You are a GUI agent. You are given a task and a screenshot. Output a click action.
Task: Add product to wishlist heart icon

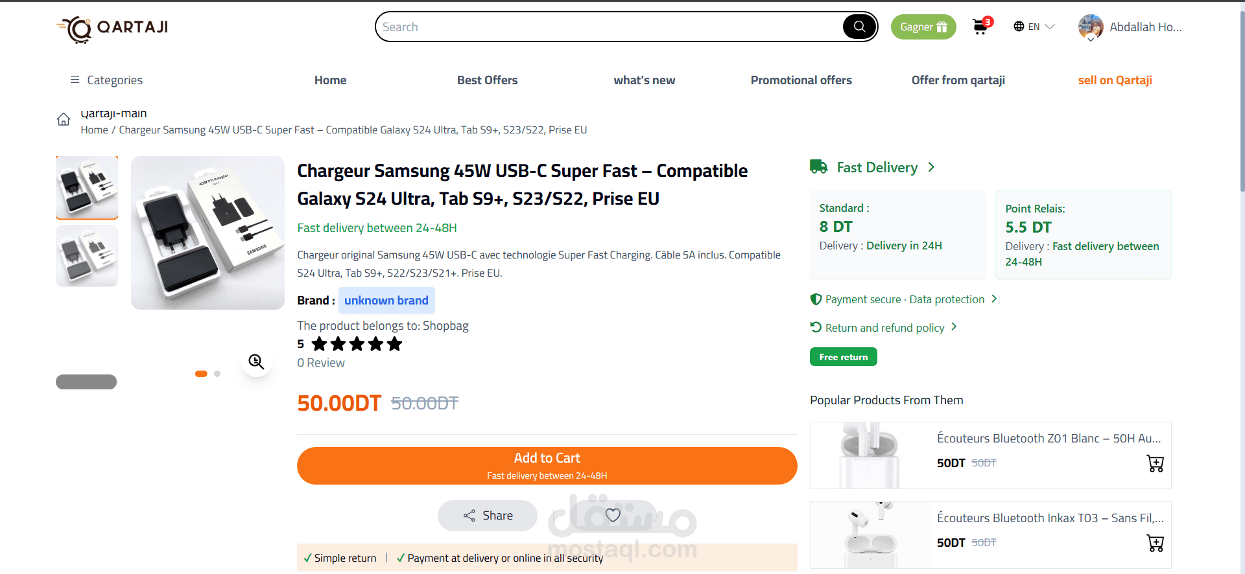point(613,515)
